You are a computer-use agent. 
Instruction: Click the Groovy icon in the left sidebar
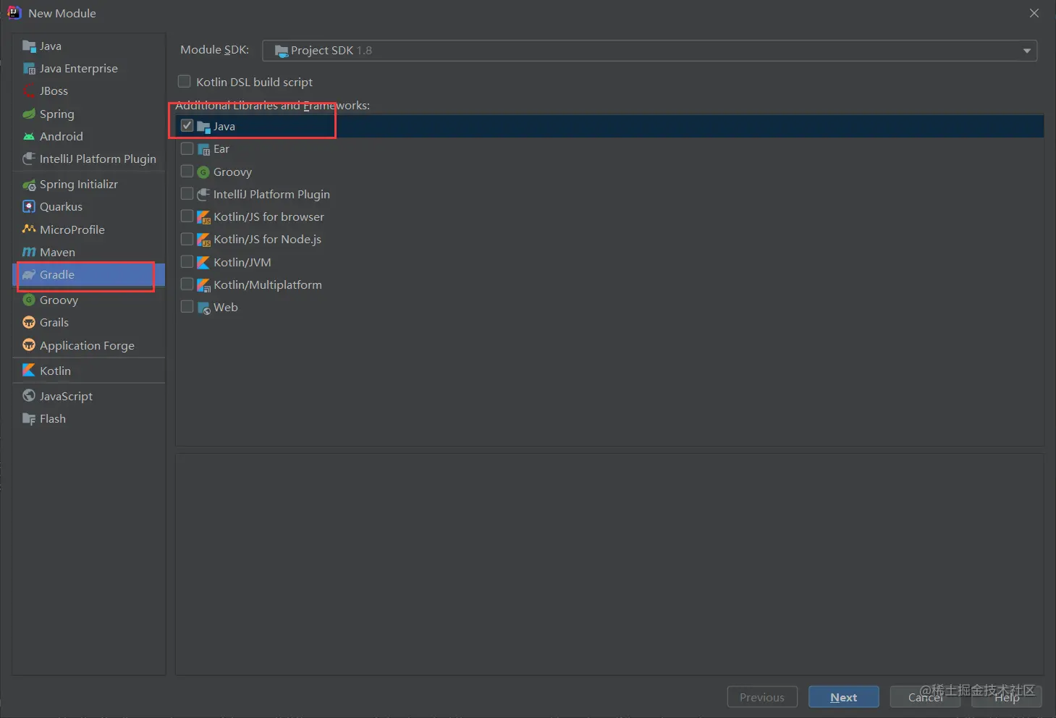[29, 300]
